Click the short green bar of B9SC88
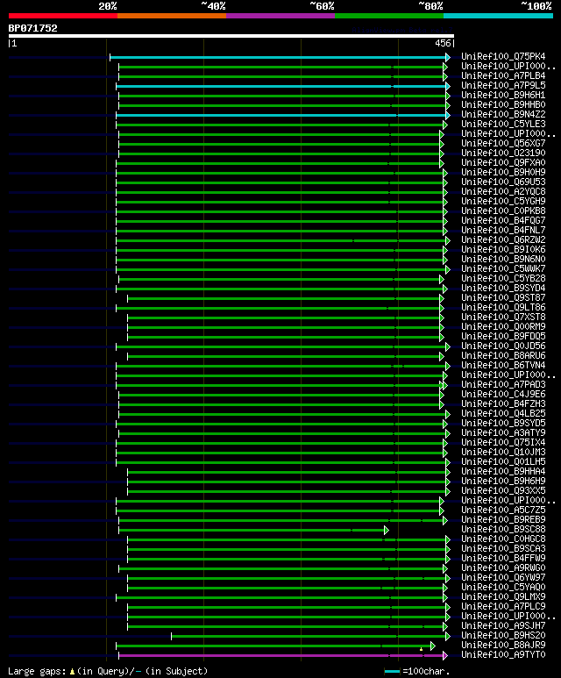The height and width of the screenshot is (678, 561). click(252, 530)
